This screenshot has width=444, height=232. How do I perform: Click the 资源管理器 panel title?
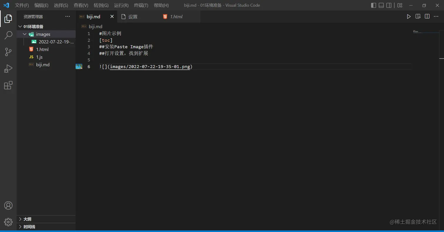click(33, 17)
